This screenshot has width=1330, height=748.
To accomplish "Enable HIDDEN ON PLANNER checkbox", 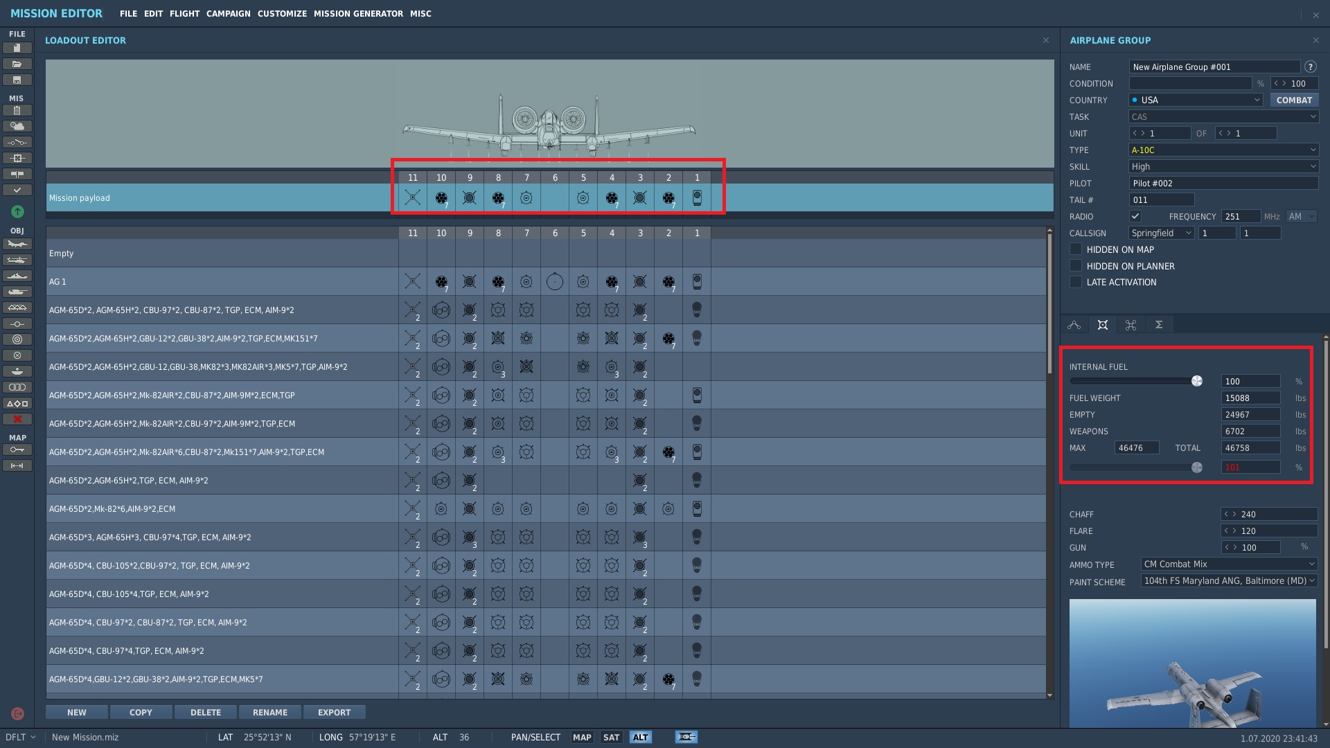I will 1076,266.
